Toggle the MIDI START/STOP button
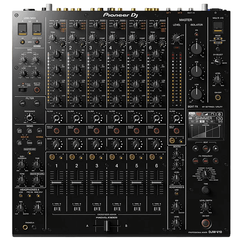 [x=37, y=42]
